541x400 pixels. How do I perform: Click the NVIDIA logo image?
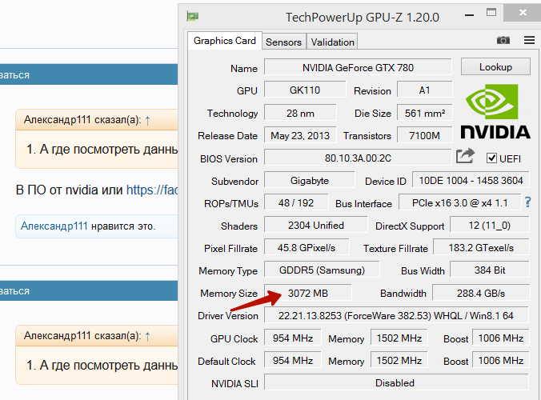tap(495, 112)
